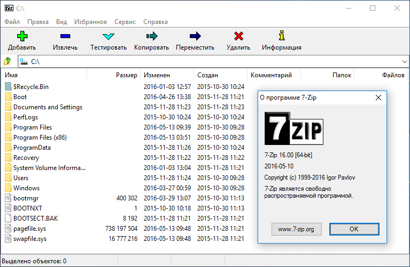
Task: Select the $Recycle.Bin folder icon
Action: [x=8, y=86]
